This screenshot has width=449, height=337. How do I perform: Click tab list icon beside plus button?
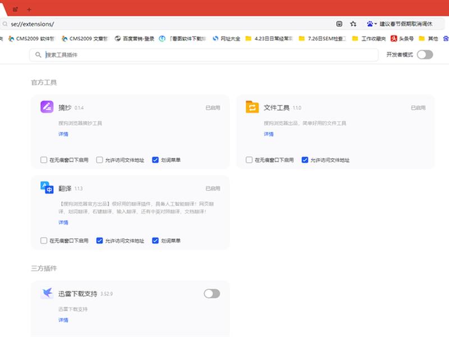15,10
